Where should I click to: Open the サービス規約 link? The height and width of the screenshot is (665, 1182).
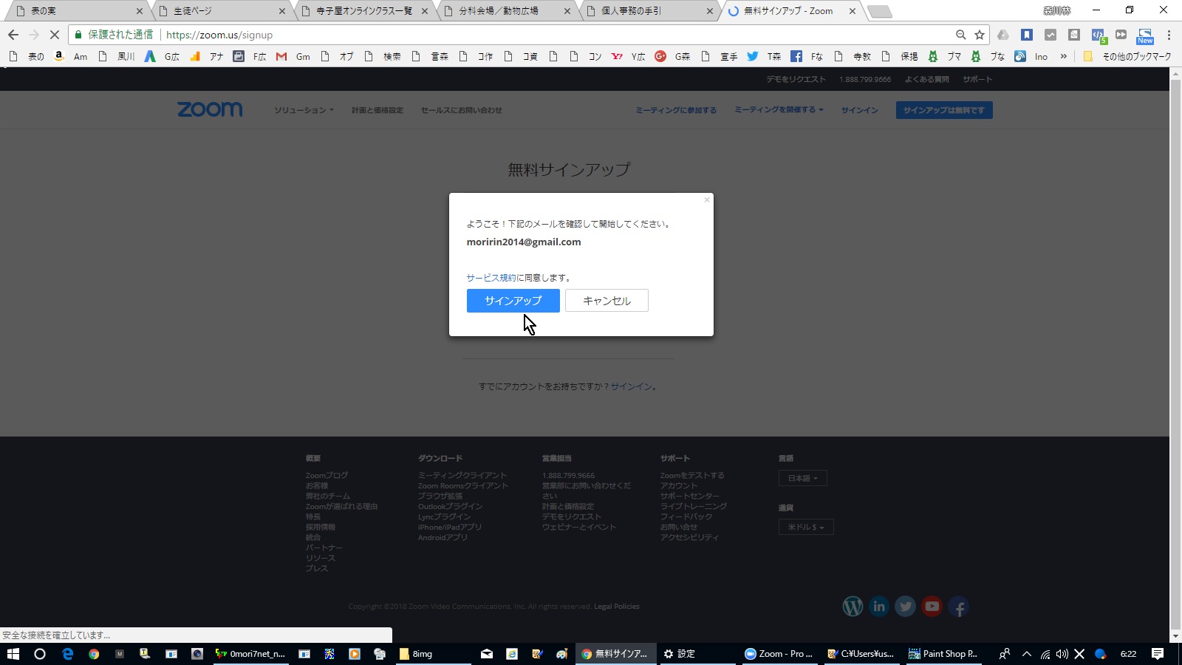[x=491, y=278]
